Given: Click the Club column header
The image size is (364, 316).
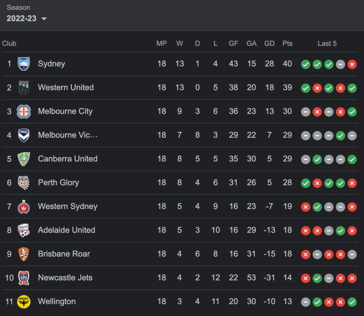Looking at the screenshot, I should pyautogui.click(x=9, y=43).
